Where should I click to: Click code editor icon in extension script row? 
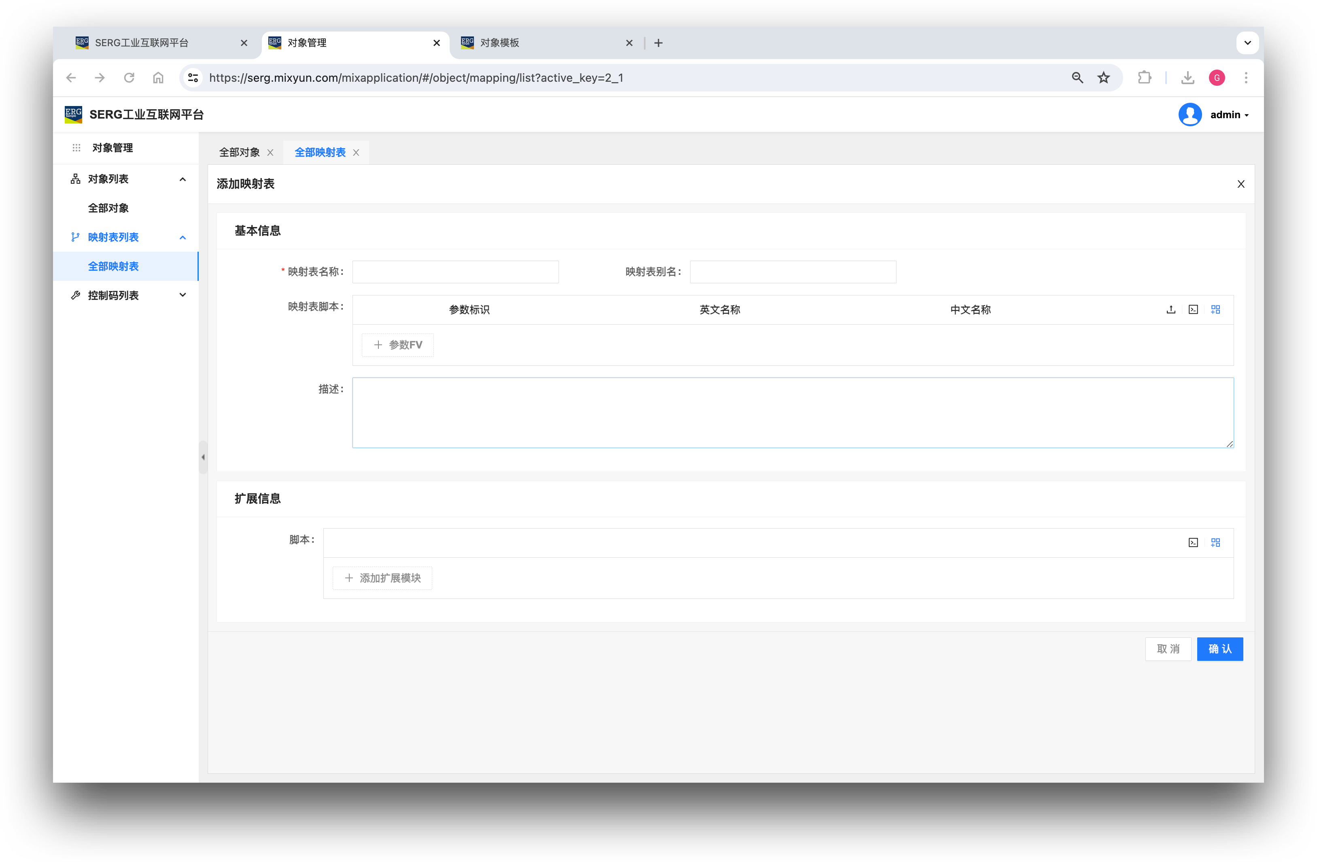coord(1193,543)
